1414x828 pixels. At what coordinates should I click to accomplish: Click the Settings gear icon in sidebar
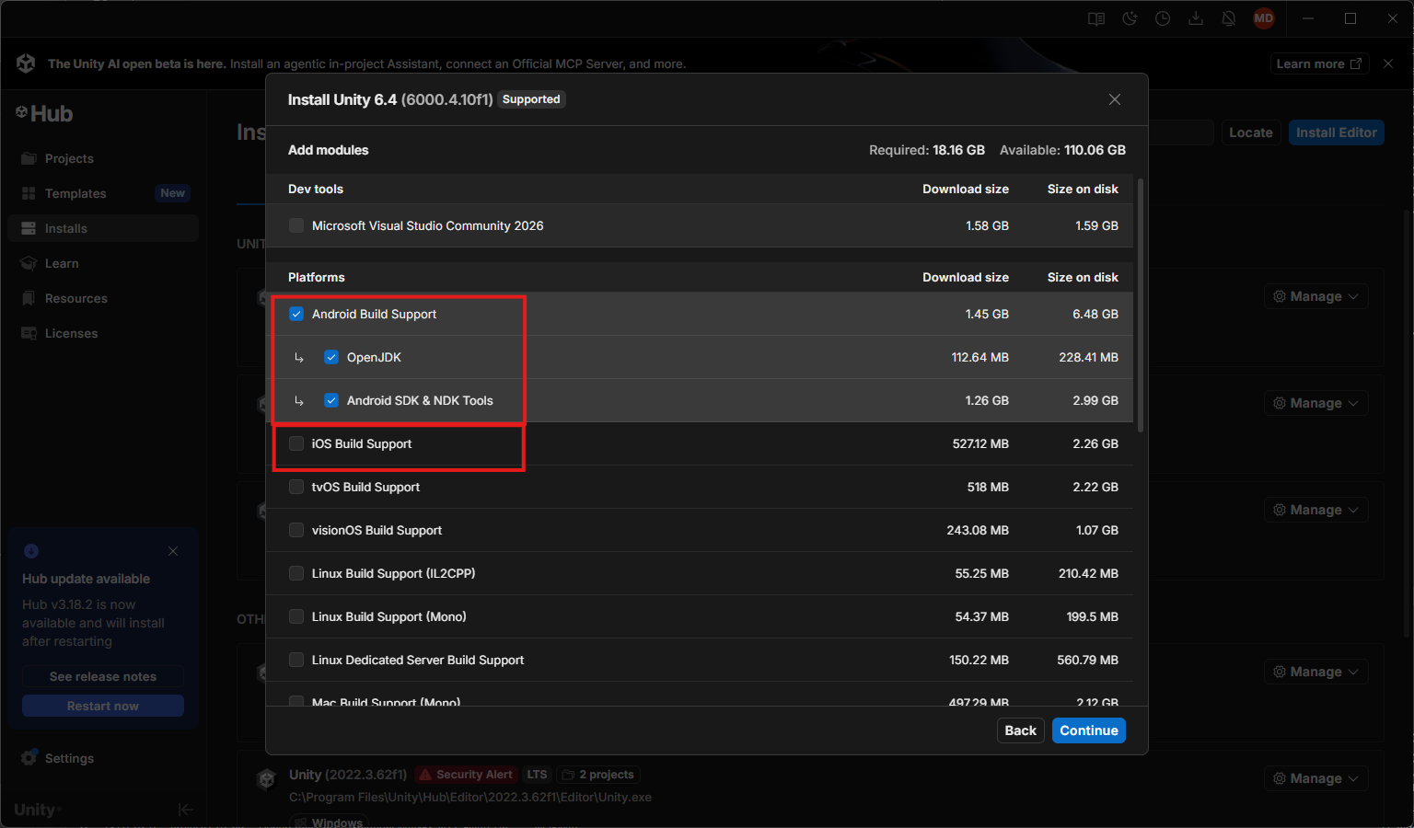[x=29, y=758]
